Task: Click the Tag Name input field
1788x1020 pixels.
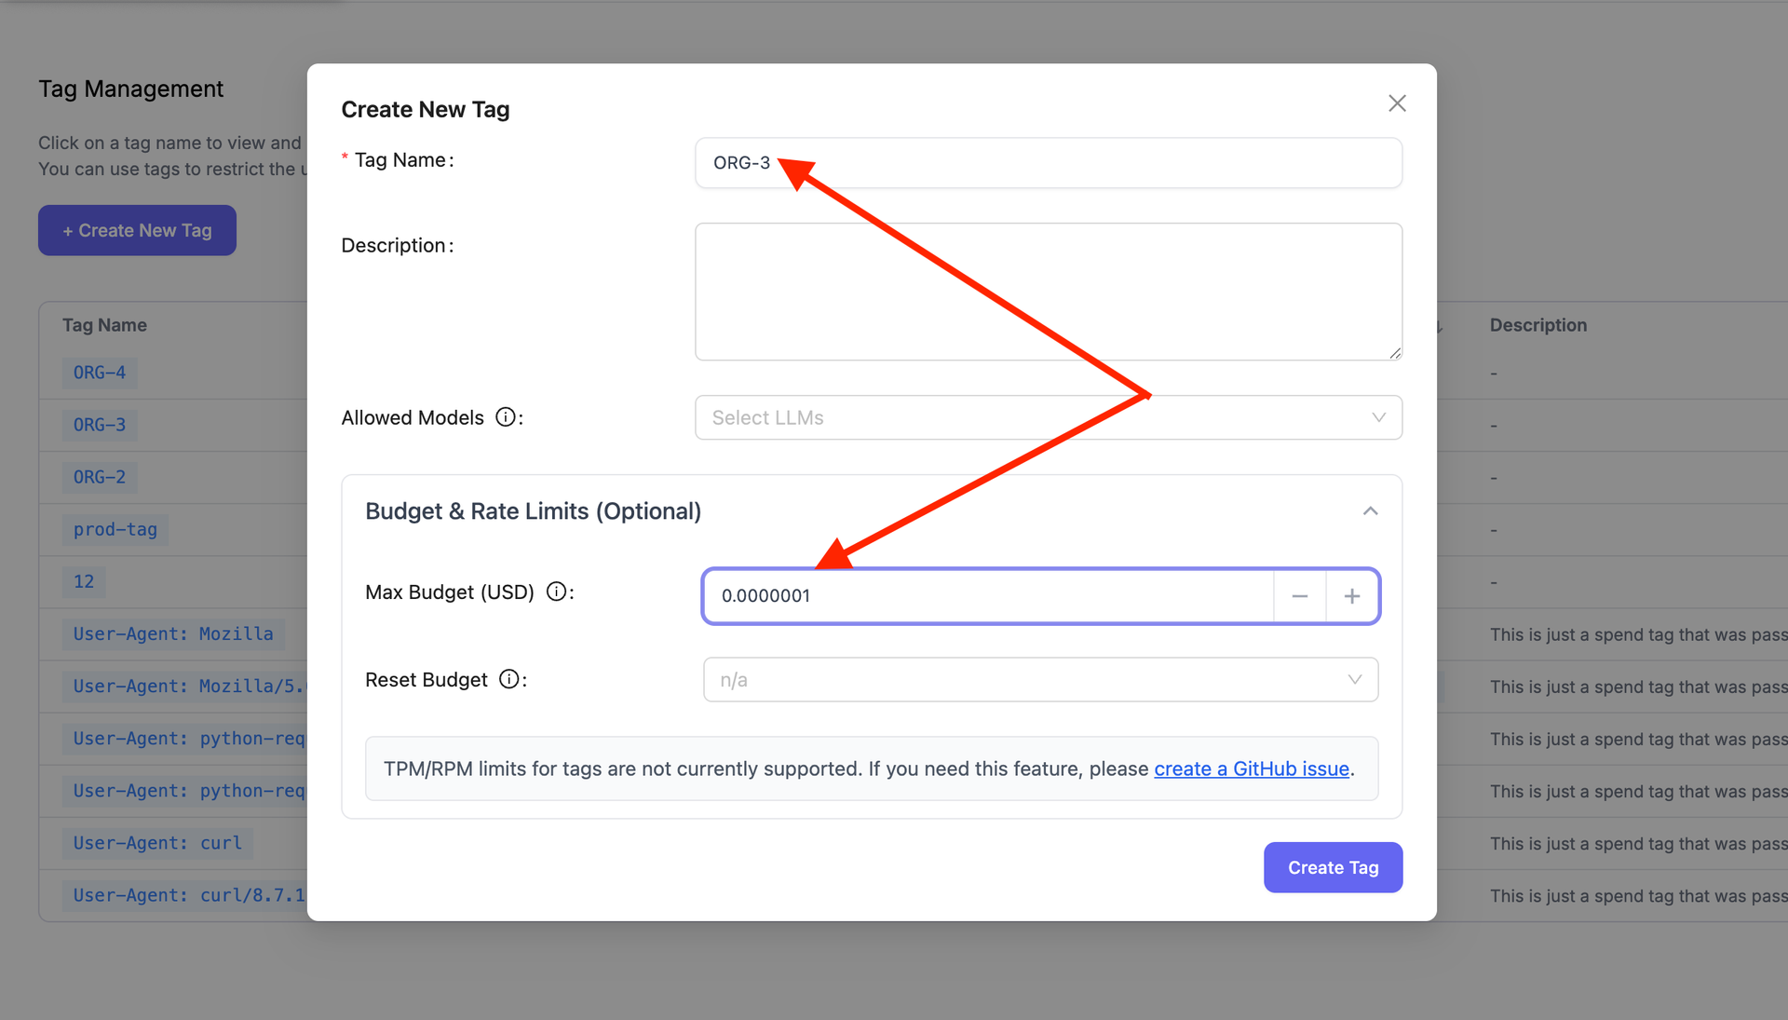Action: coord(1048,163)
